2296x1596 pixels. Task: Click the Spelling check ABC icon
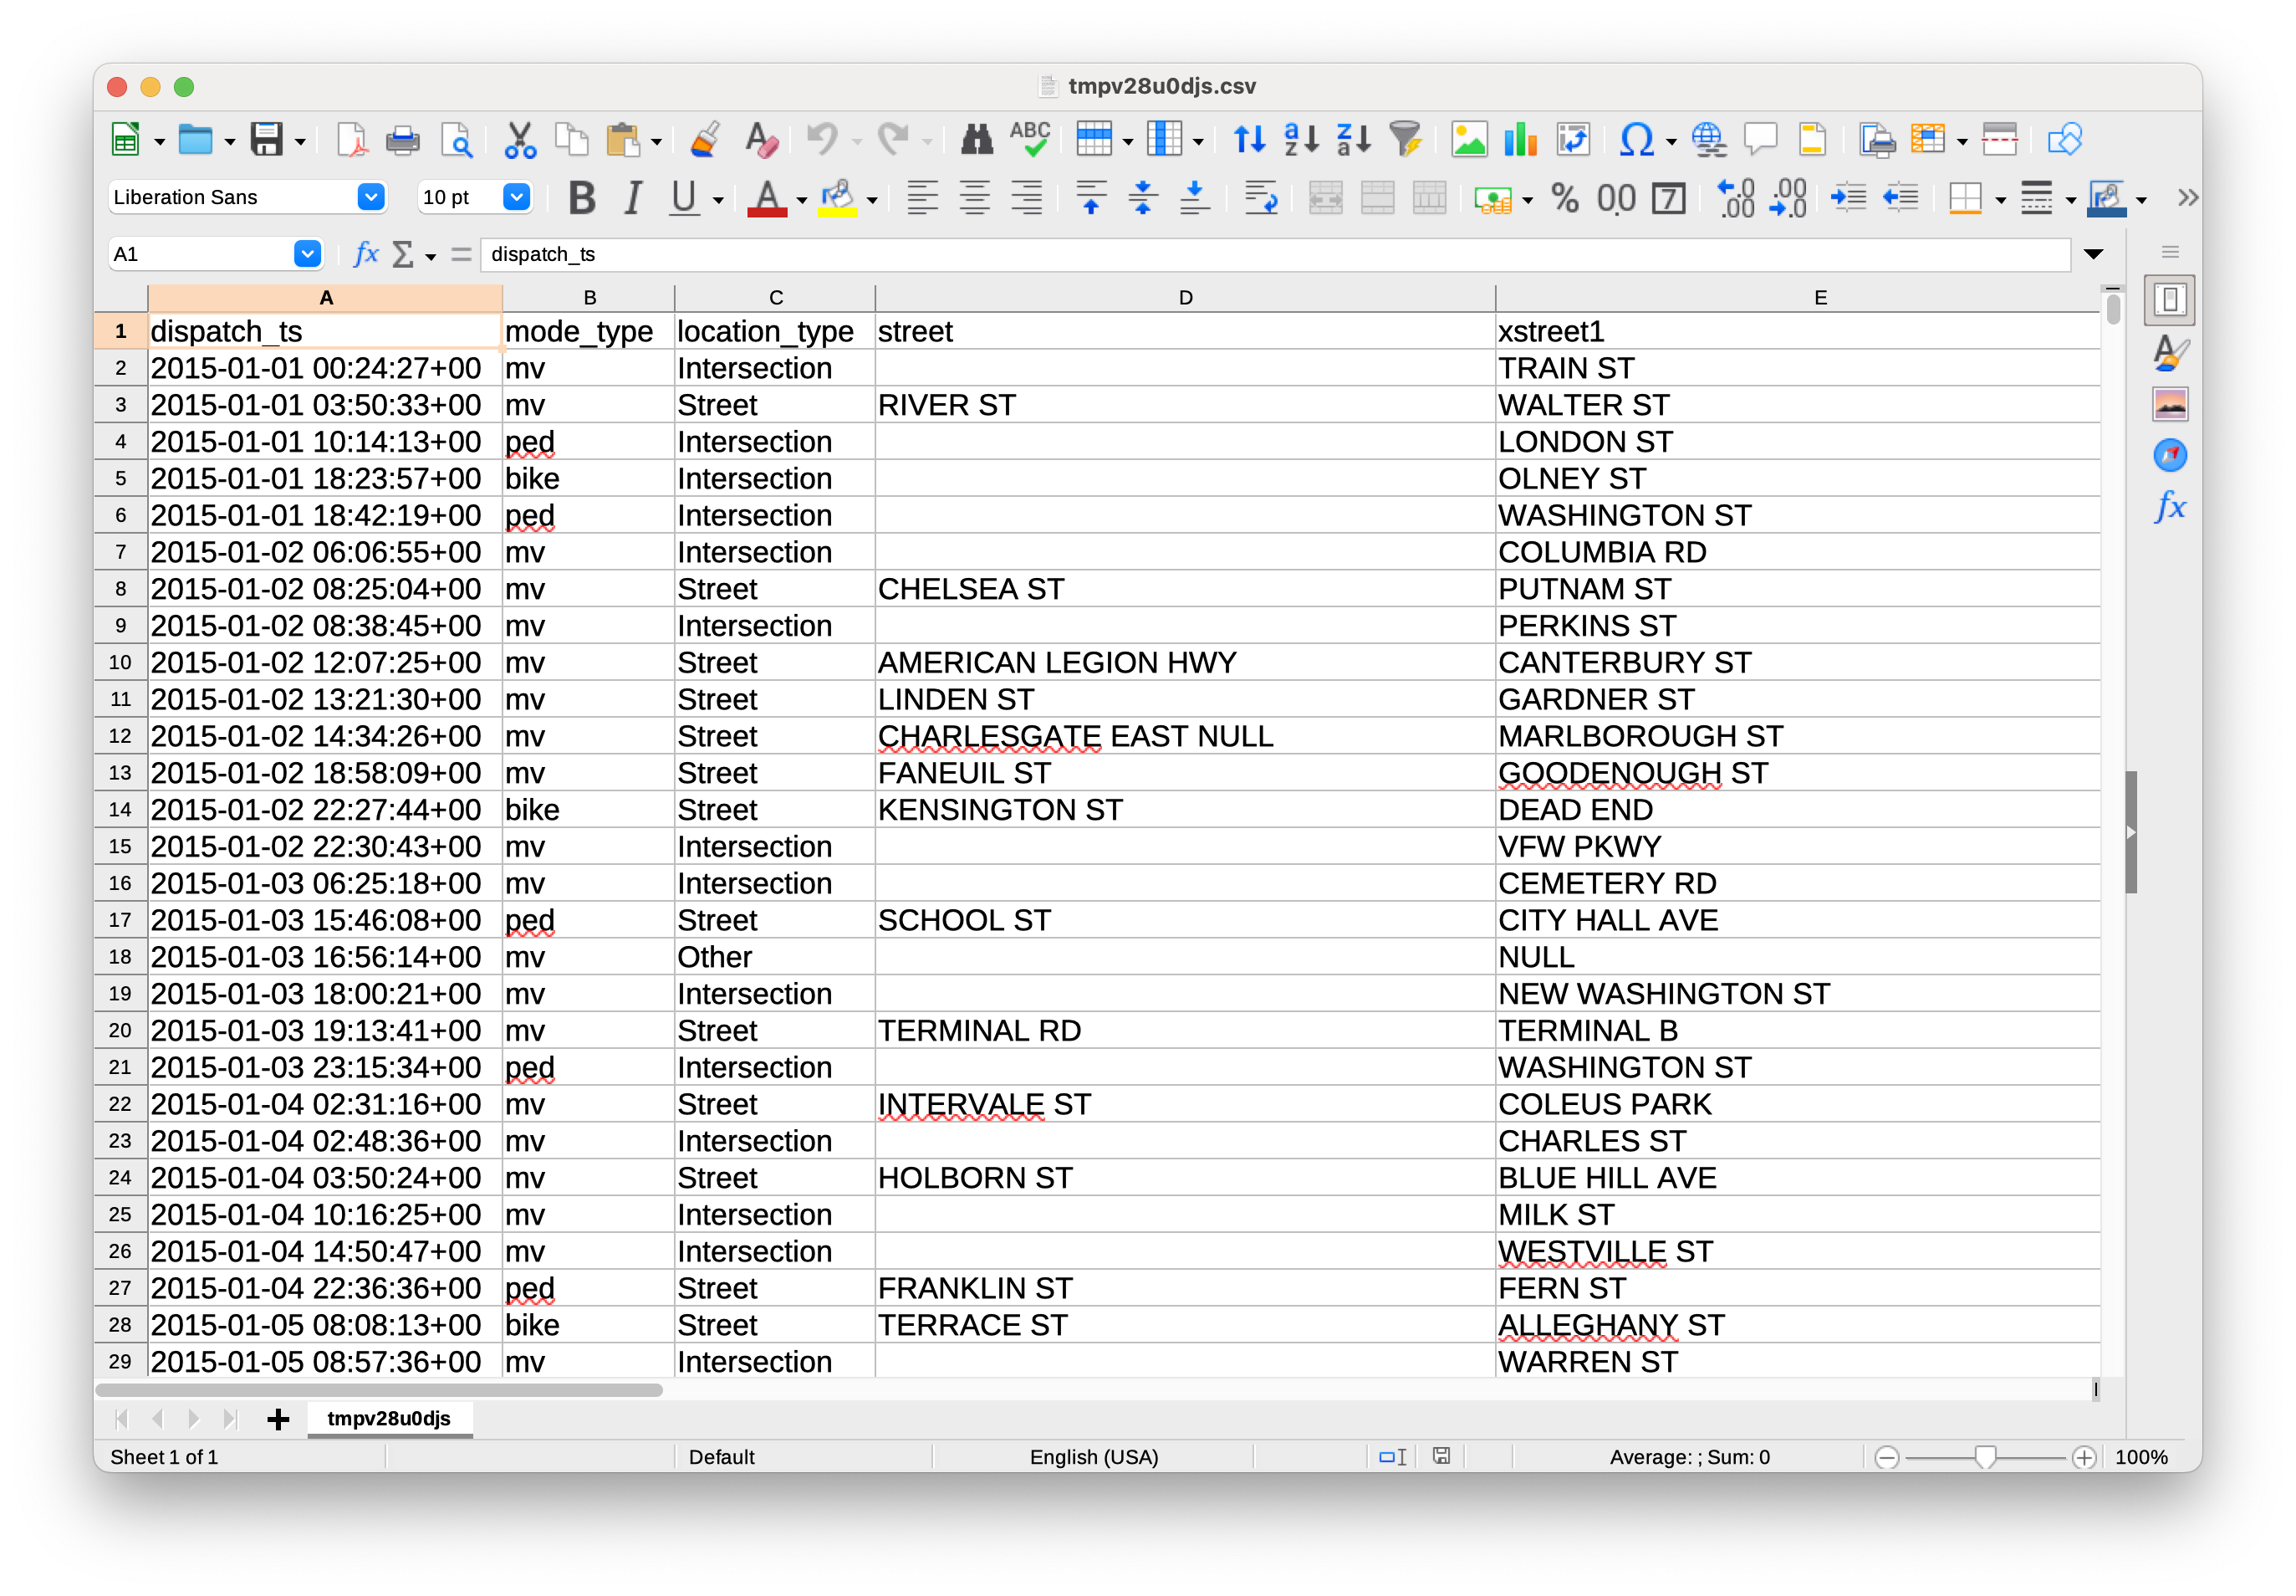pos(1029,140)
